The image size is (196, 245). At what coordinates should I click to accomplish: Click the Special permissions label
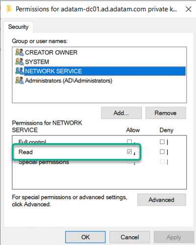(44, 162)
